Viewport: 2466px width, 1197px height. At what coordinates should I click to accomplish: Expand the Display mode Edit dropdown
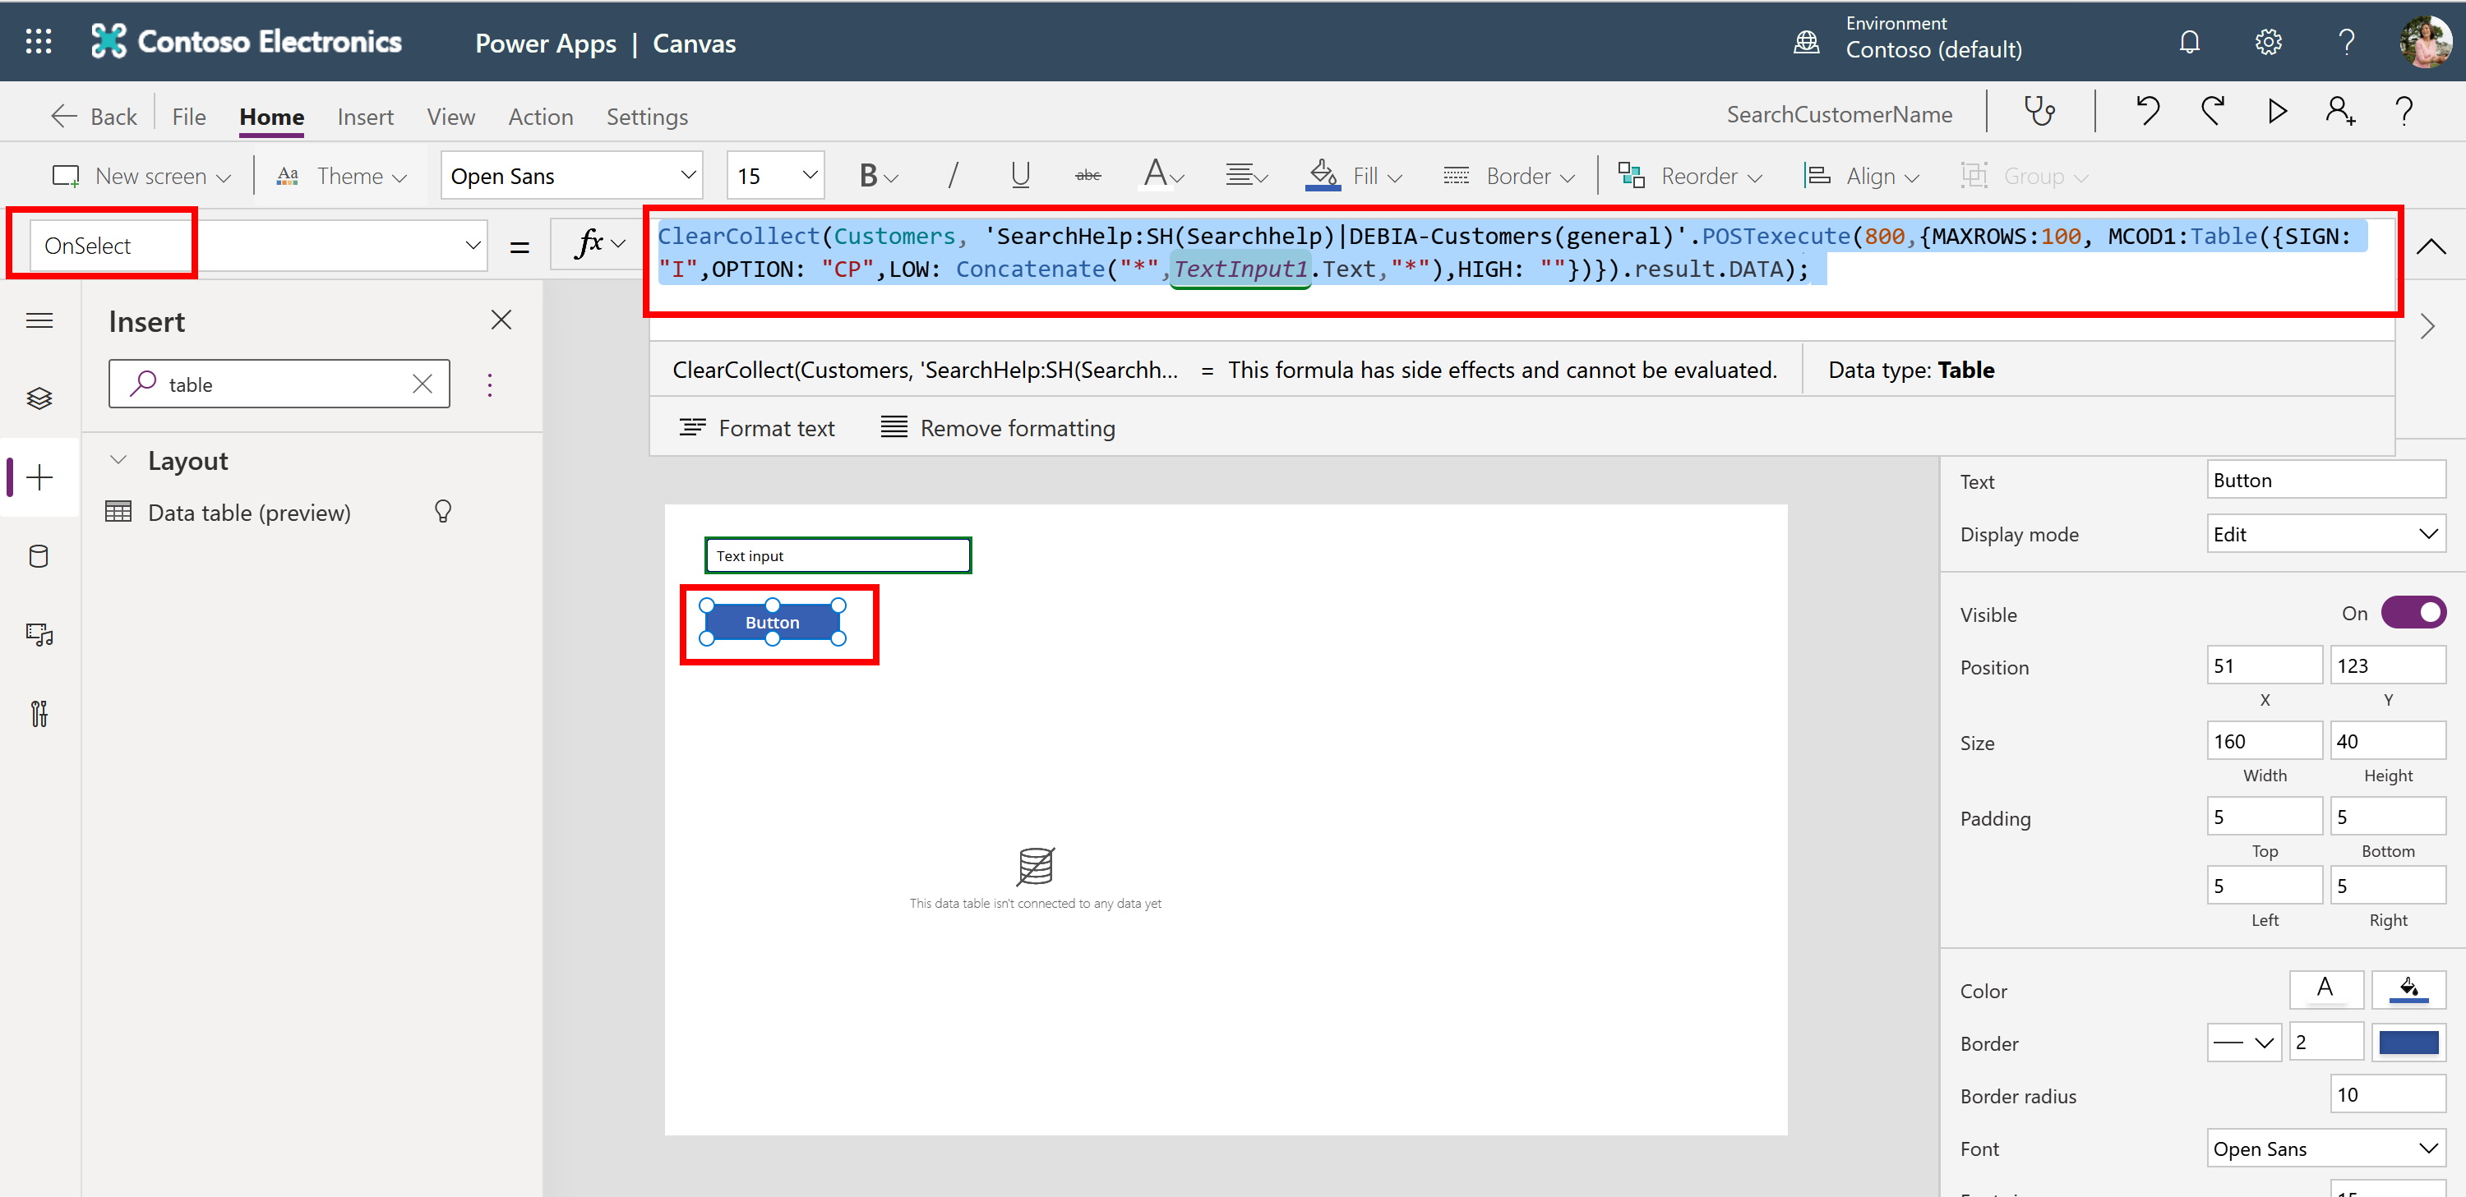2325,534
